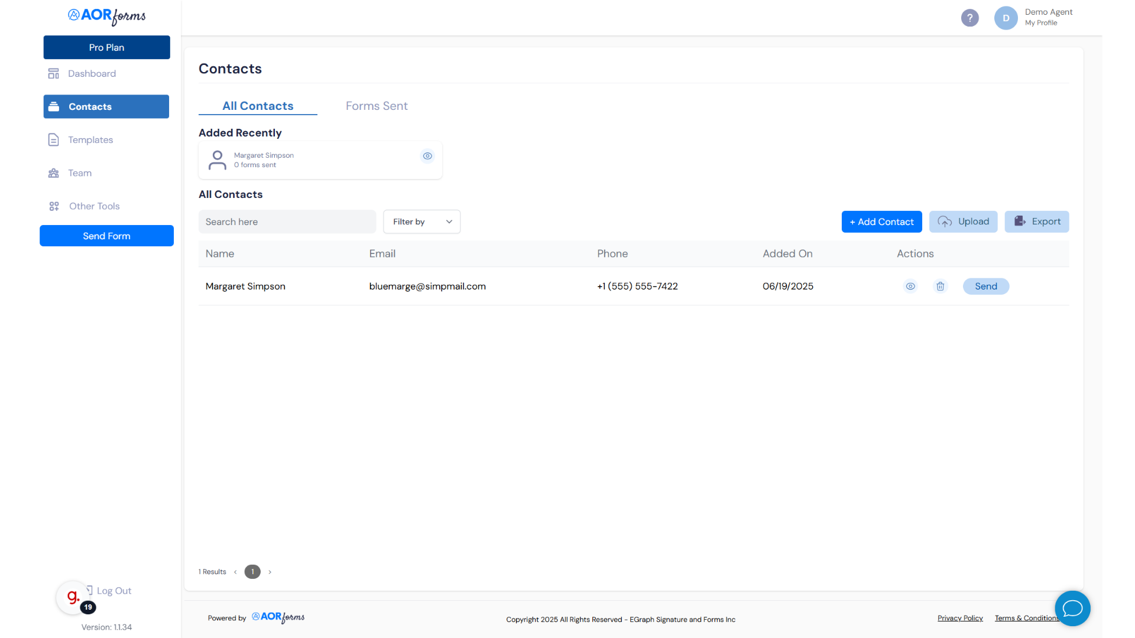Open Dashboard from the sidebar
This screenshot has height=638, width=1135.
[x=92, y=74]
